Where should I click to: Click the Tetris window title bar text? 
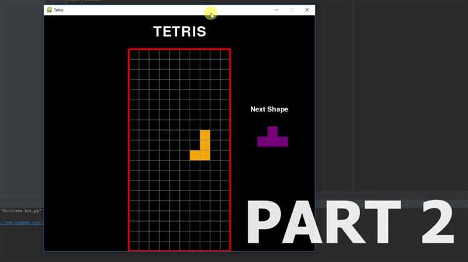(x=59, y=10)
